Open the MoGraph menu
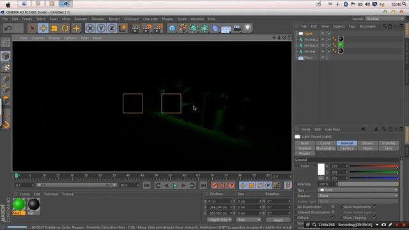Viewport: 409px width, 230px height. coord(131,19)
